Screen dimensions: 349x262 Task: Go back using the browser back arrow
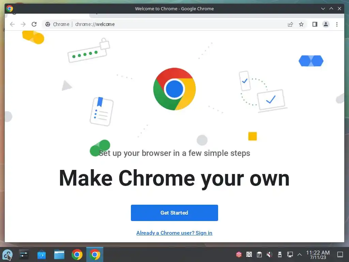(12, 24)
